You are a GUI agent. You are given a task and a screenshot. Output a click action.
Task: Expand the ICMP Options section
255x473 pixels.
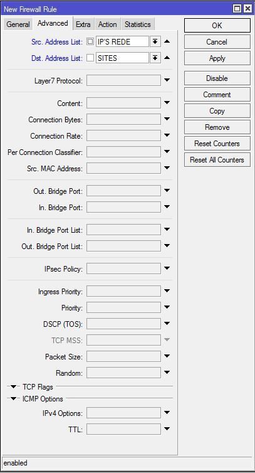(x=13, y=399)
